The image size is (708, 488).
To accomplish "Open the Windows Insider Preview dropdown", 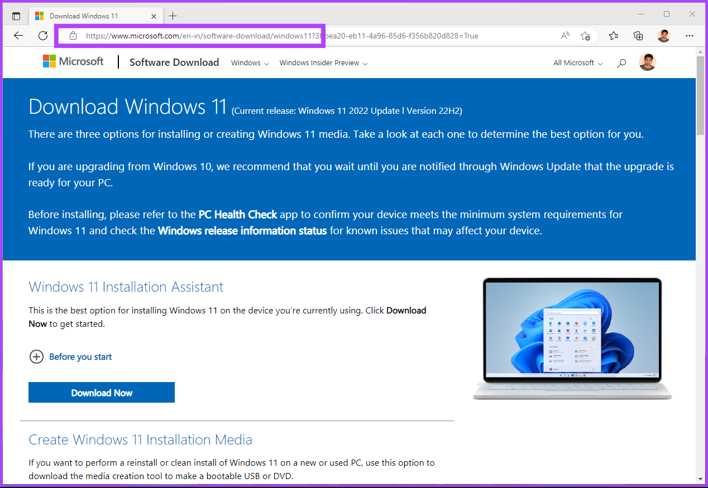I will tap(323, 63).
